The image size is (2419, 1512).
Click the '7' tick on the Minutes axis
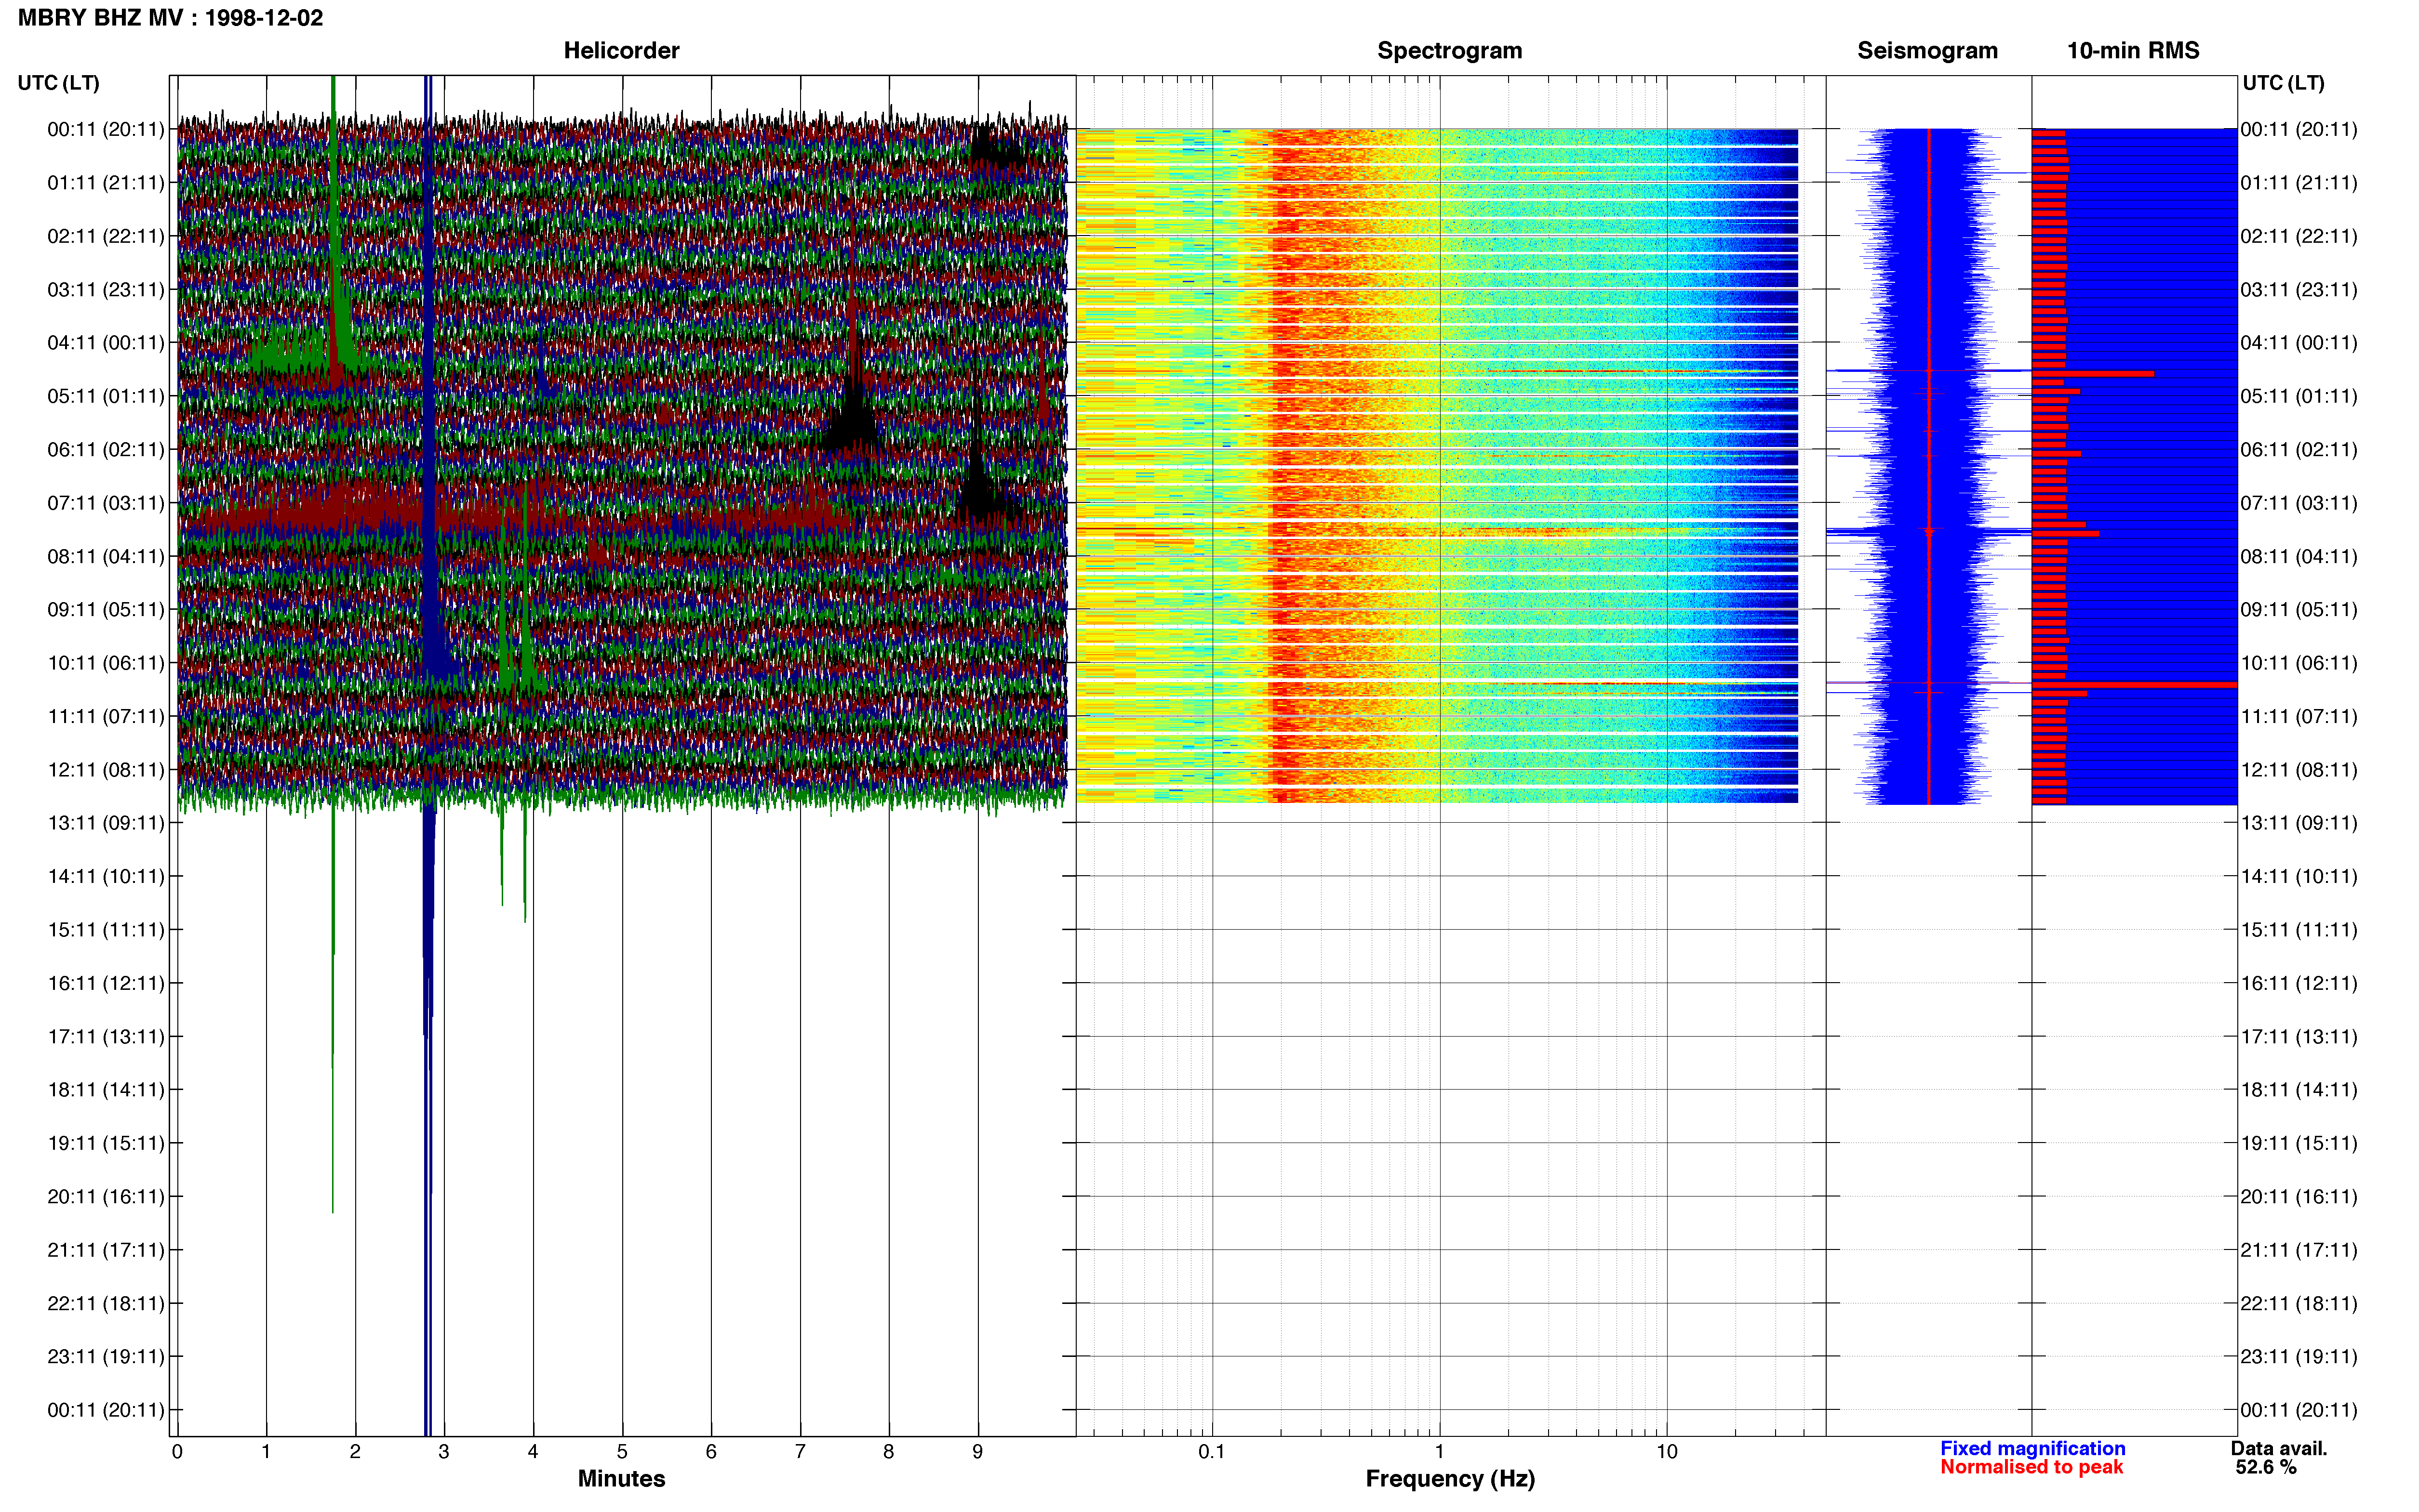tap(801, 1452)
